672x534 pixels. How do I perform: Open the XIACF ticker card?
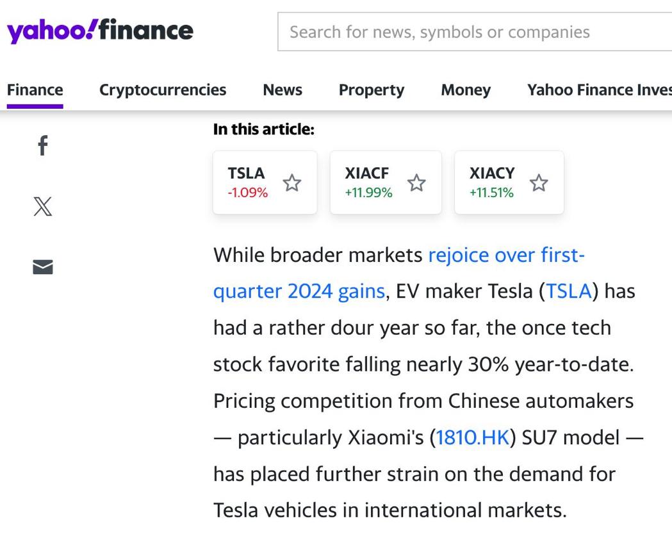point(386,182)
